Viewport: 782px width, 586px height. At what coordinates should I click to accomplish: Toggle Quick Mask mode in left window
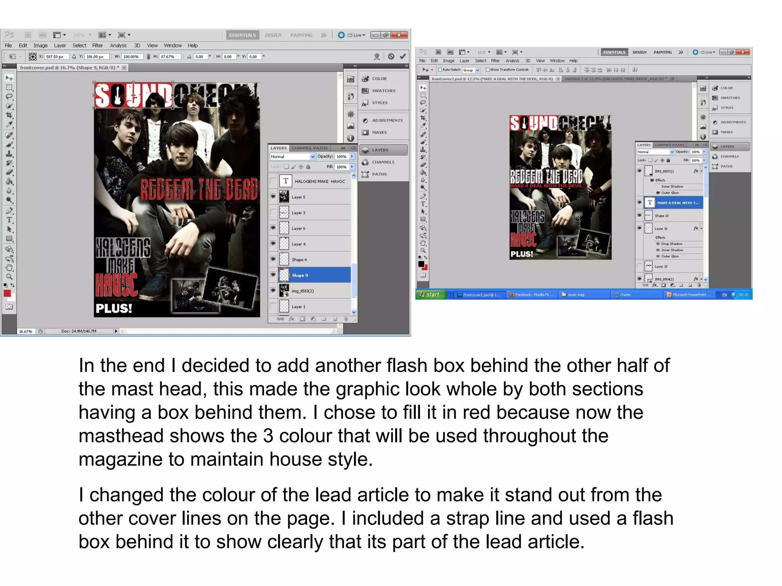[x=9, y=307]
